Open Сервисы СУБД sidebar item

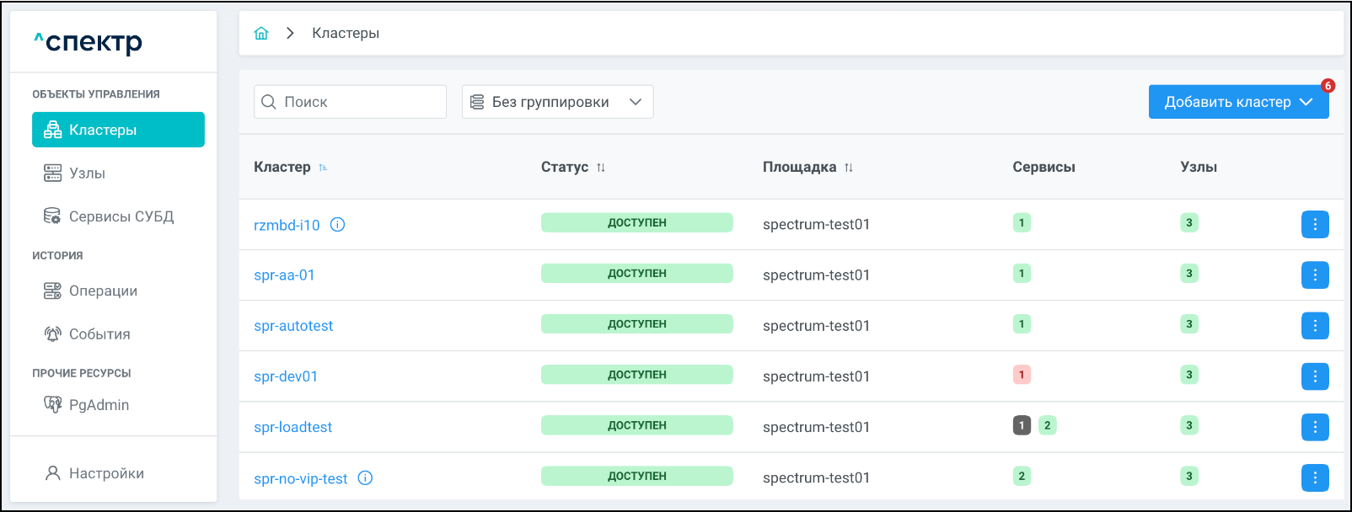[121, 216]
